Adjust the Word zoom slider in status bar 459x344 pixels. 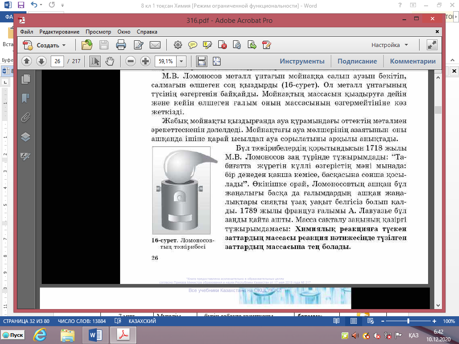pos(408,321)
